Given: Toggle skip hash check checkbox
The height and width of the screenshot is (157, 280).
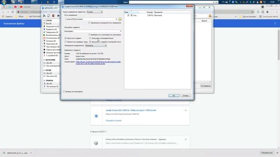Looking at the screenshot, I should click(x=66, y=42).
